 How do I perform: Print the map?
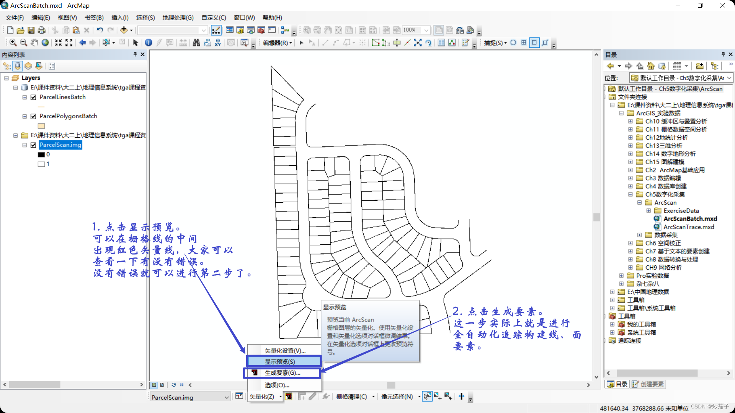[42, 30]
